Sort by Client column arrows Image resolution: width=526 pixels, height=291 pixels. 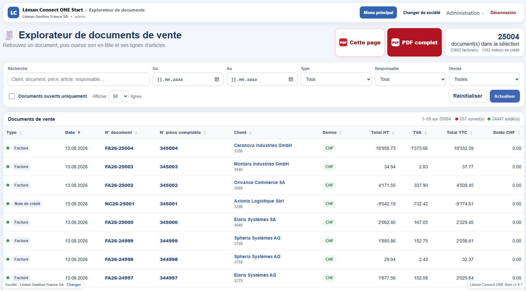[x=251, y=133]
